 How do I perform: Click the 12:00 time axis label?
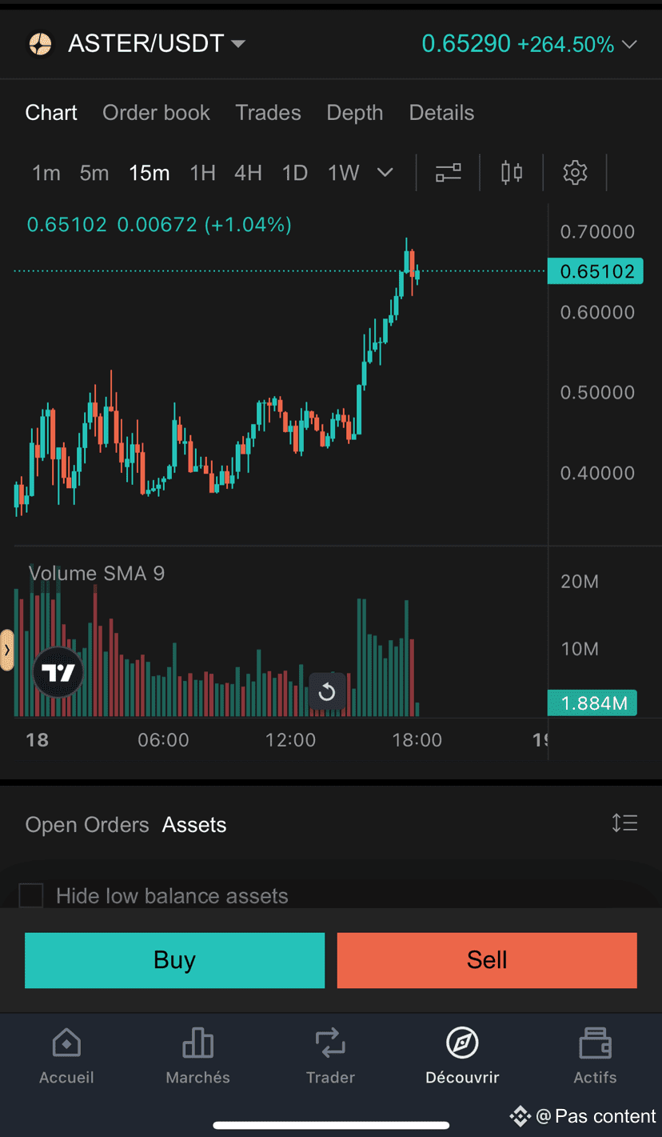click(x=290, y=740)
